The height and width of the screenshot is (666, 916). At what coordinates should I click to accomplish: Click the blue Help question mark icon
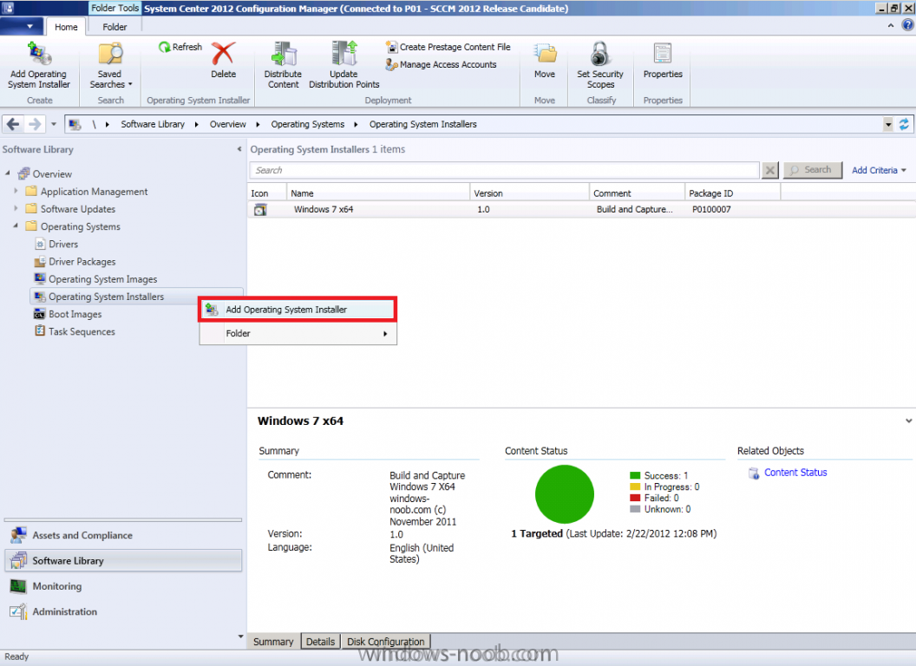[x=907, y=25]
